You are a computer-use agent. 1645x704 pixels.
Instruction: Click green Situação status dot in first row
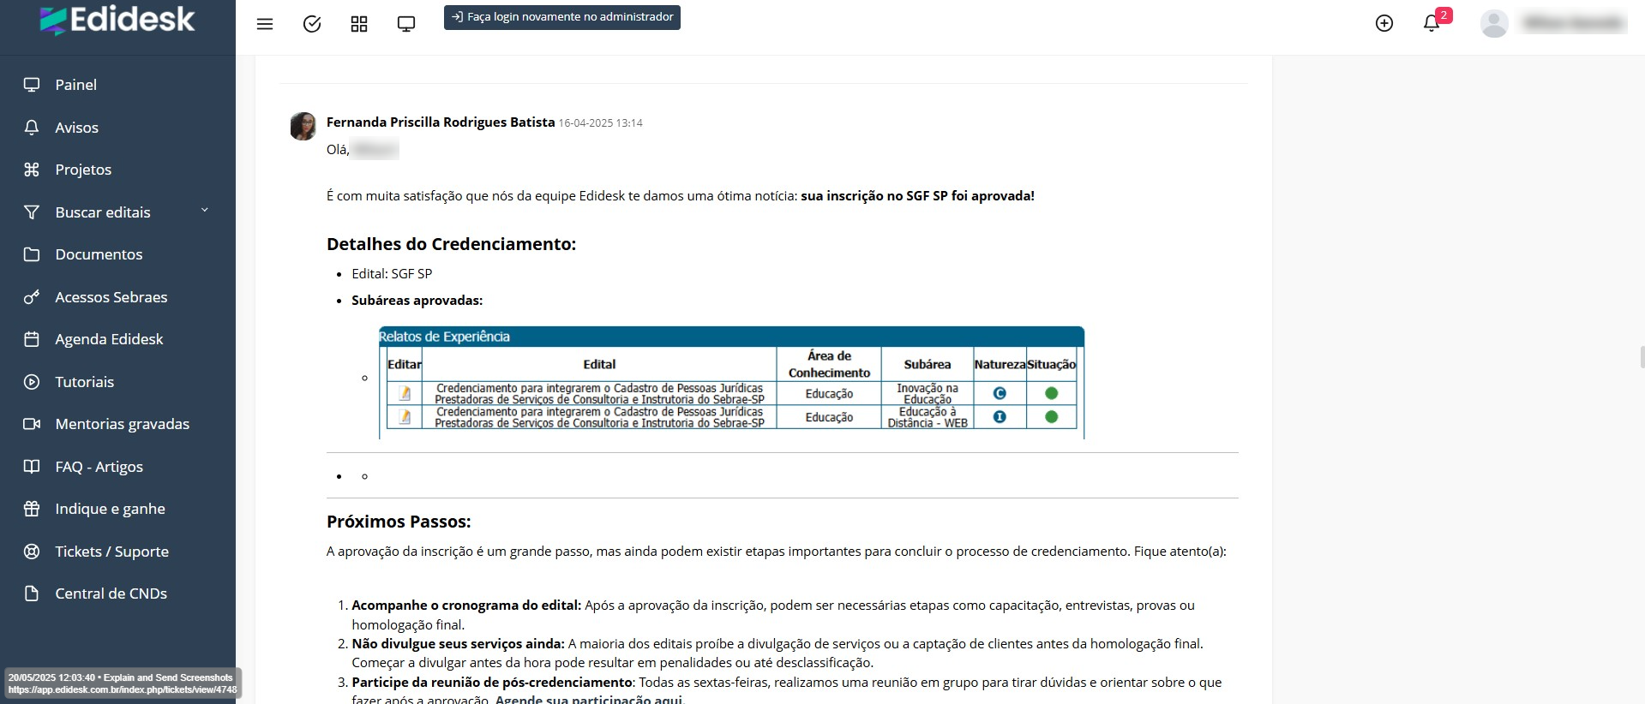coord(1051,393)
